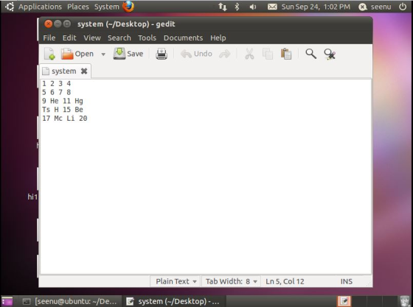Image resolution: width=413 pixels, height=307 pixels.
Task: Undo the last action
Action: point(196,54)
